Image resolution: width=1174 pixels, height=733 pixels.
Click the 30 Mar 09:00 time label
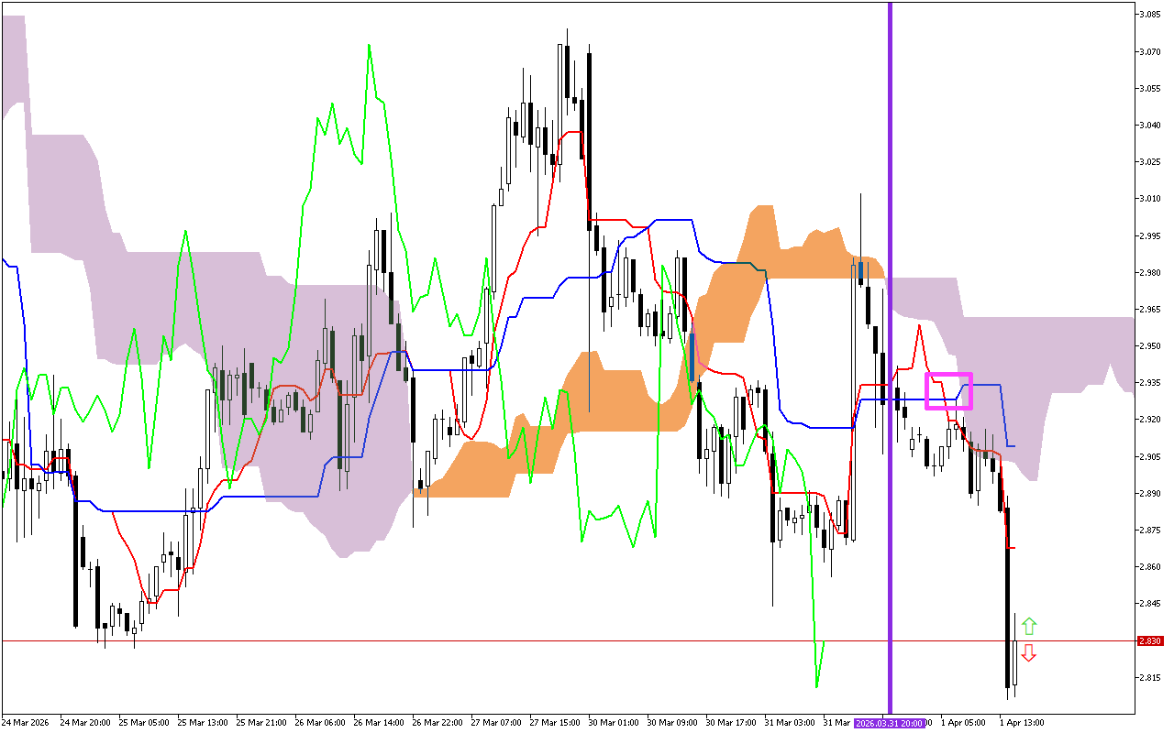[x=672, y=723]
